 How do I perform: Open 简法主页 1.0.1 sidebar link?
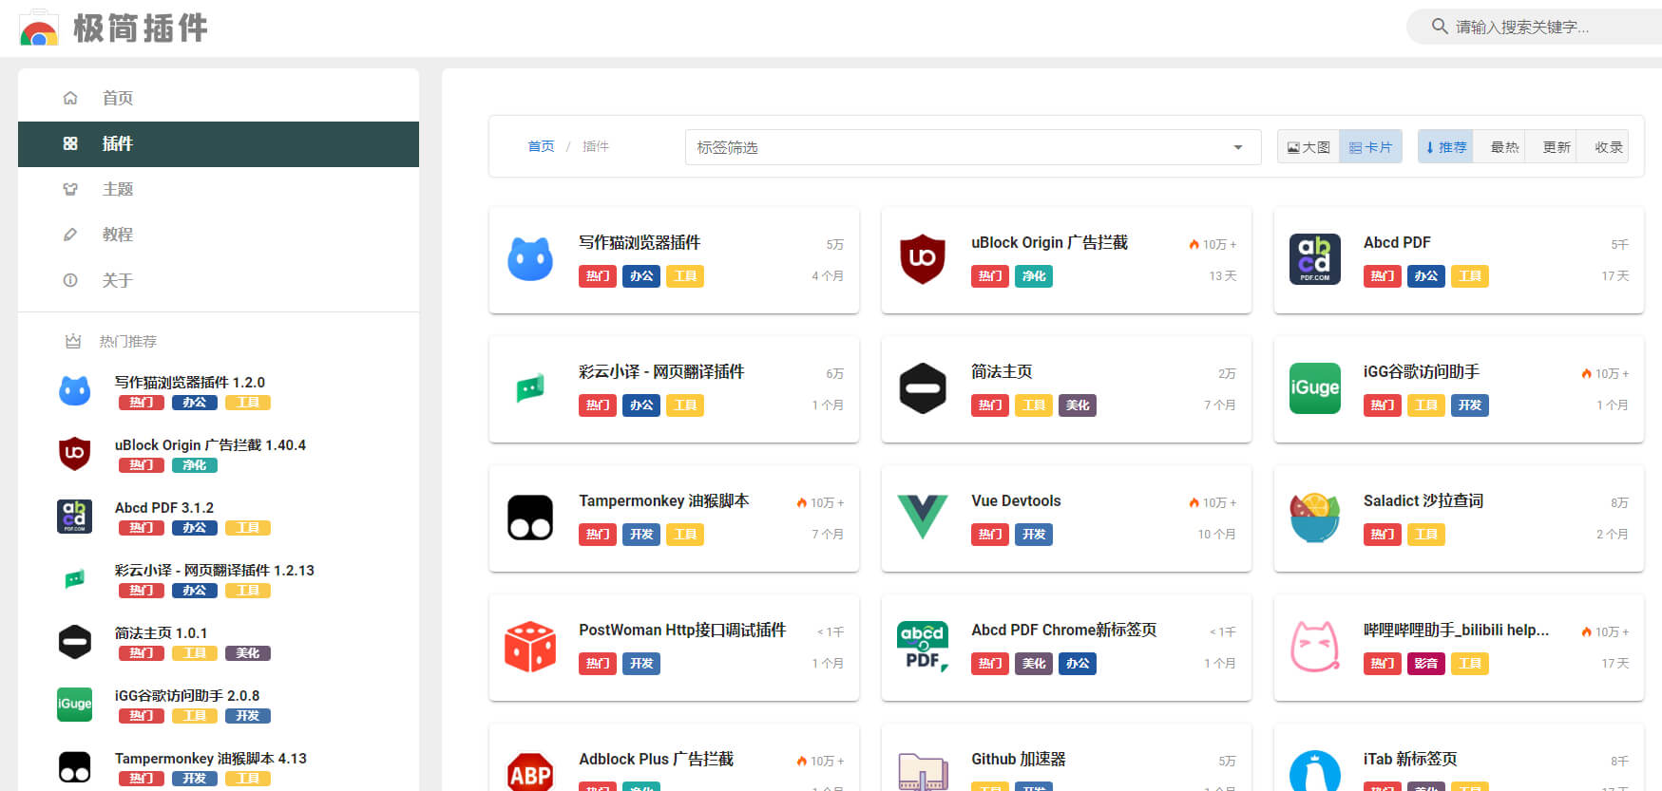pyautogui.click(x=161, y=632)
